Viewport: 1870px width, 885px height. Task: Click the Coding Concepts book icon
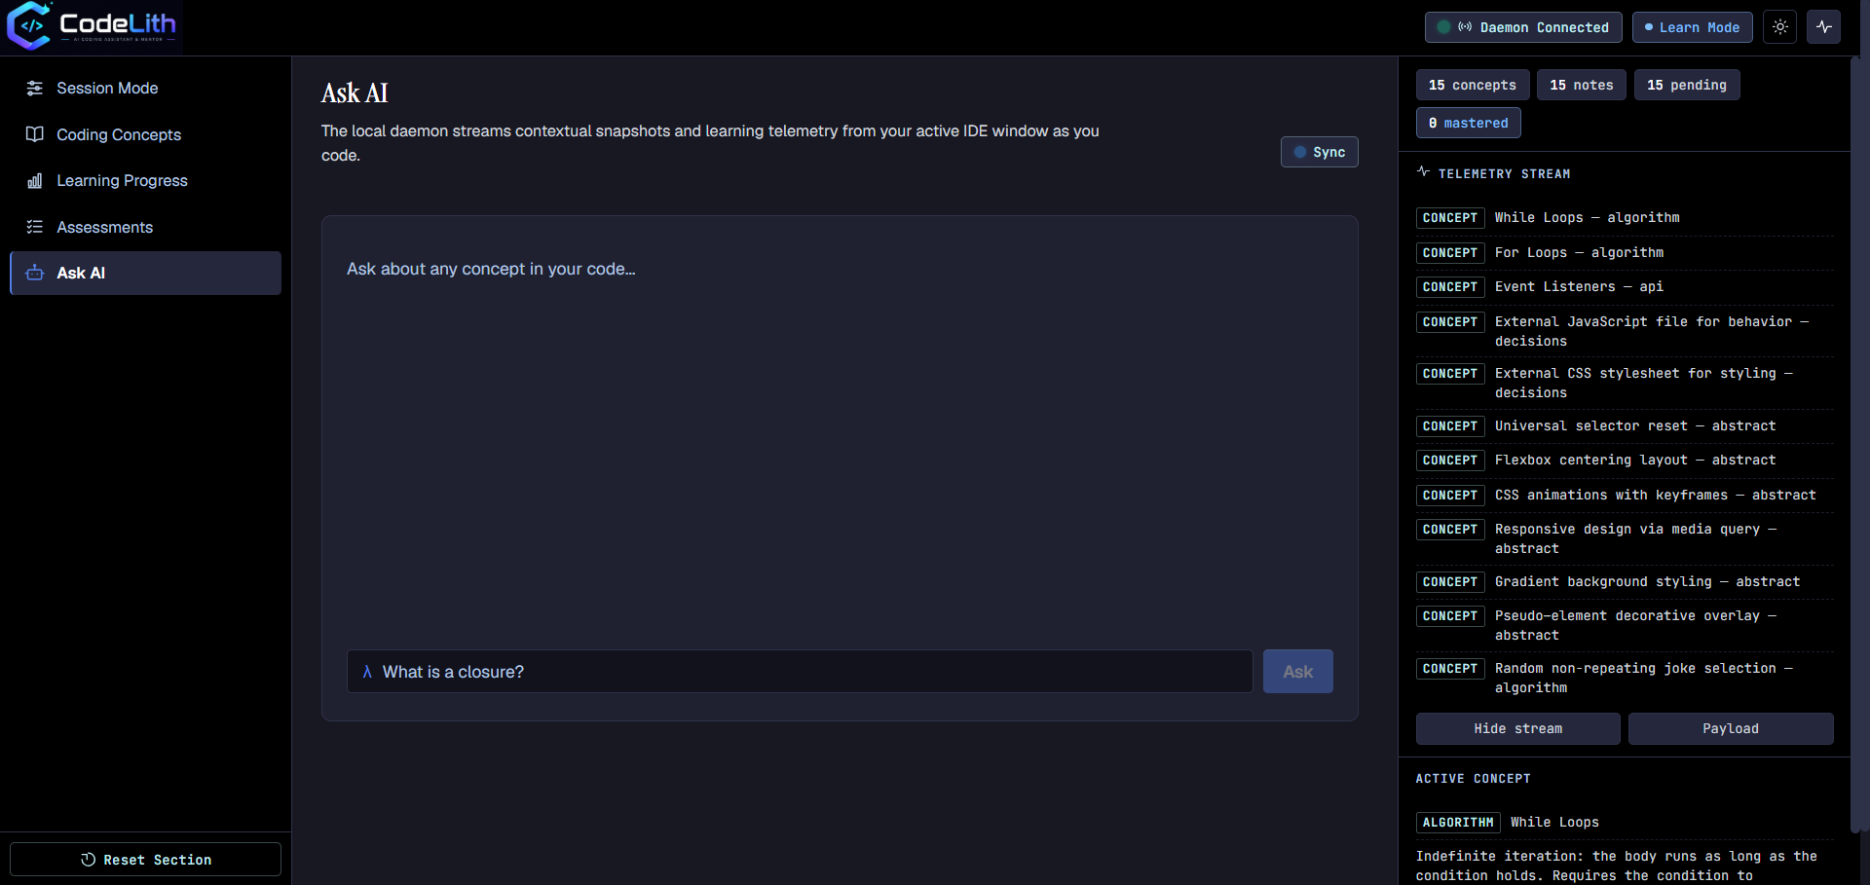click(x=35, y=134)
